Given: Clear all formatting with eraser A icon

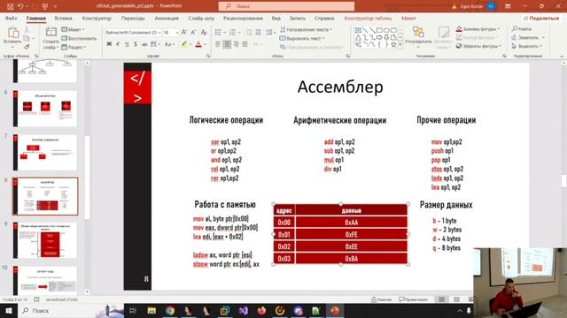Looking at the screenshot, I should [204, 33].
